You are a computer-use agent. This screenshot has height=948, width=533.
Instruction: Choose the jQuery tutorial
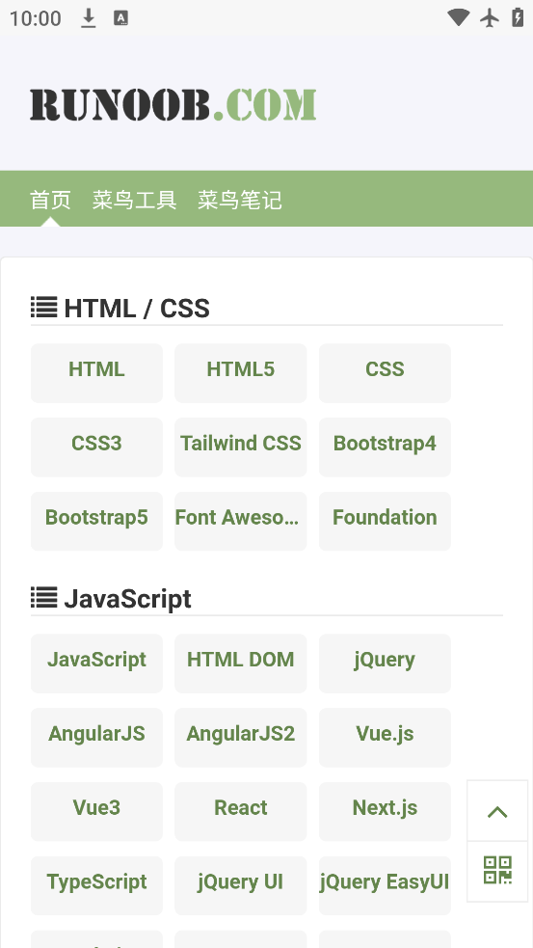click(x=385, y=664)
